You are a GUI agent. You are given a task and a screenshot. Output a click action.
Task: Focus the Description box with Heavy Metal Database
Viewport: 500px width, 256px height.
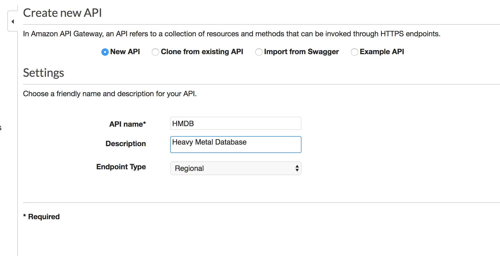pos(236,144)
